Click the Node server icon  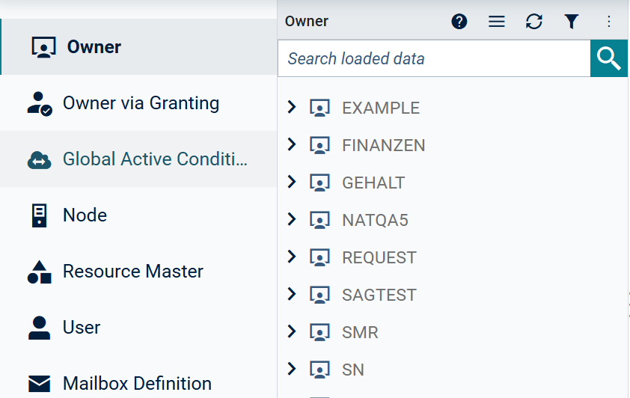40,215
